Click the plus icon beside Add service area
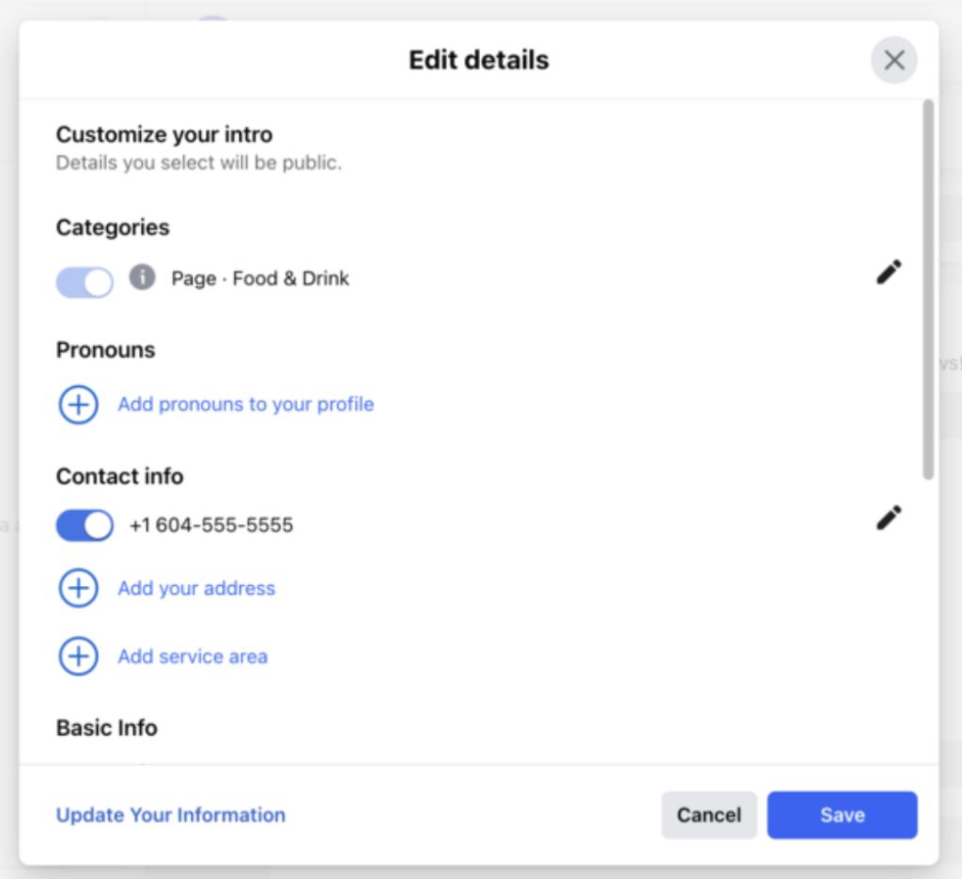962x879 pixels. click(79, 656)
